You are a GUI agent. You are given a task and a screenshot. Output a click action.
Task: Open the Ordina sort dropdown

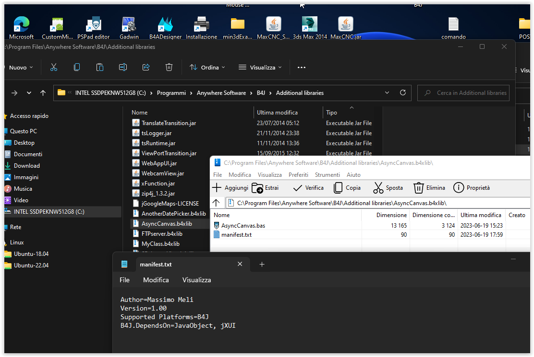[207, 68]
